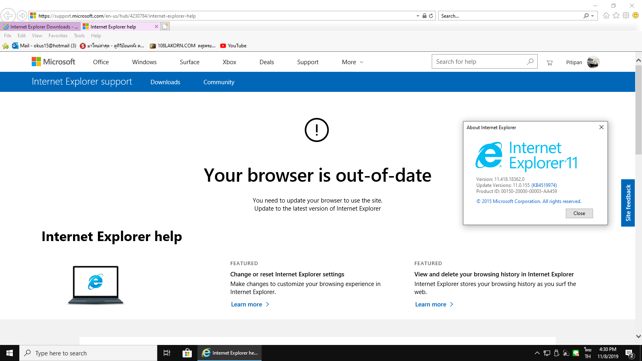Click the Search for help magnifier icon
This screenshot has height=361, width=642.
(530, 61)
